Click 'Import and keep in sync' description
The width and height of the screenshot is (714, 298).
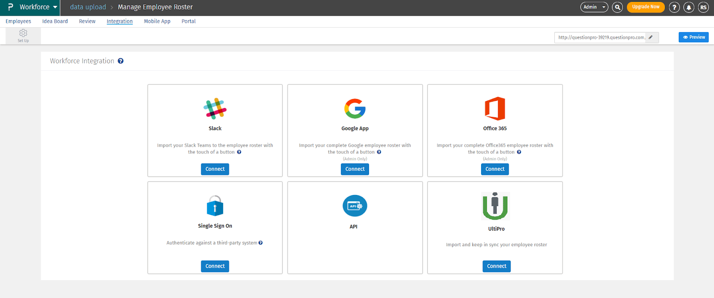point(496,245)
